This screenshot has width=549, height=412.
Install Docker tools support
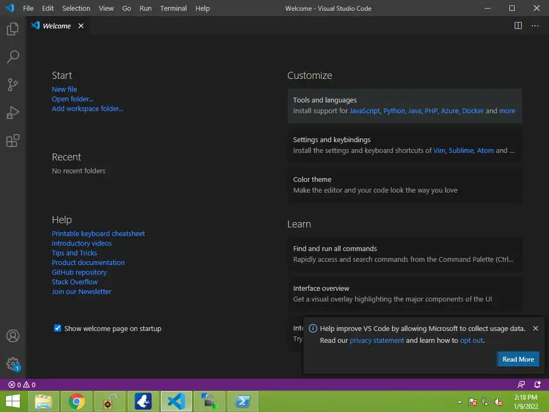click(473, 111)
